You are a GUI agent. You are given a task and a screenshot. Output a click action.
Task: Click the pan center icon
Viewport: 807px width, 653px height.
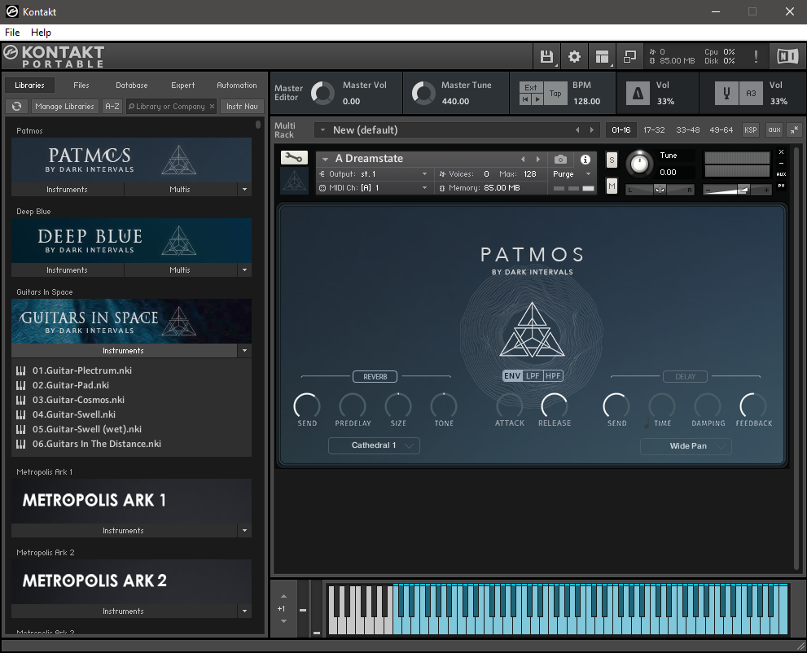point(660,190)
